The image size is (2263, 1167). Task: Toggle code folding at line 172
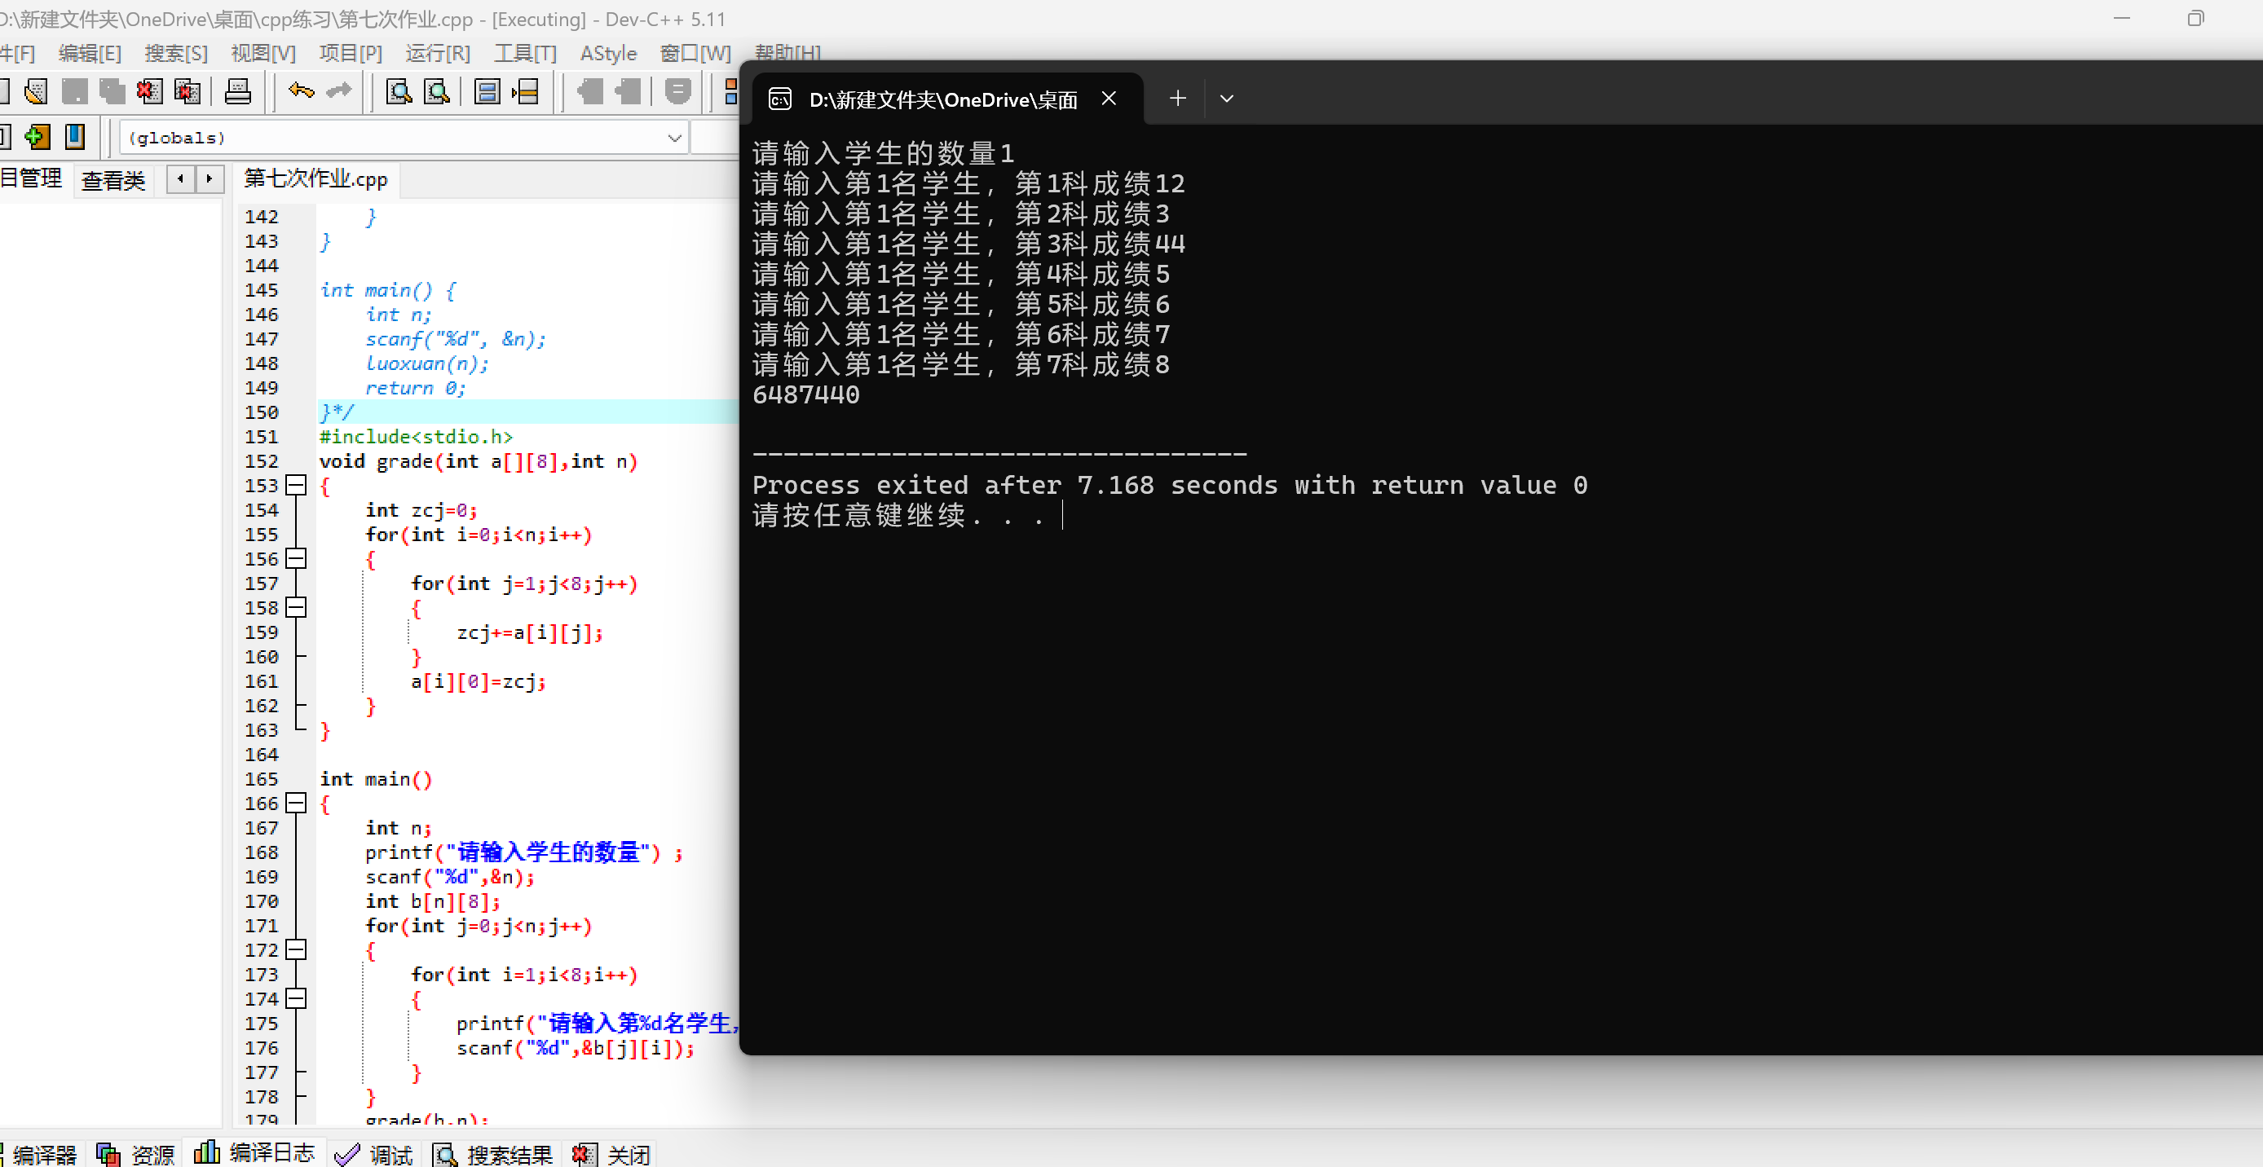297,949
